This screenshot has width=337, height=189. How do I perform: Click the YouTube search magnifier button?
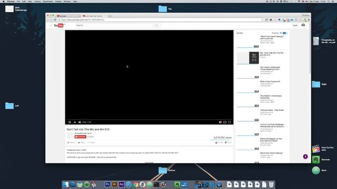[157, 25]
